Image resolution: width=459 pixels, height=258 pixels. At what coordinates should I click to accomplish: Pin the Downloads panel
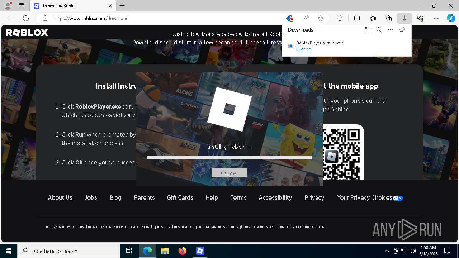click(402, 30)
